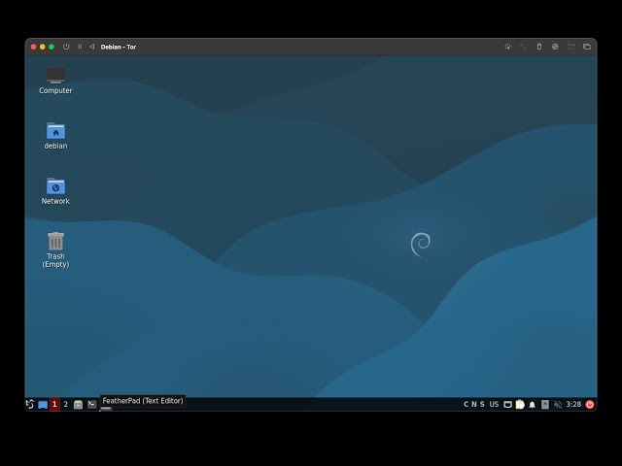Launch the file manager from taskbar
The width and height of the screenshot is (622, 466).
[x=78, y=404]
